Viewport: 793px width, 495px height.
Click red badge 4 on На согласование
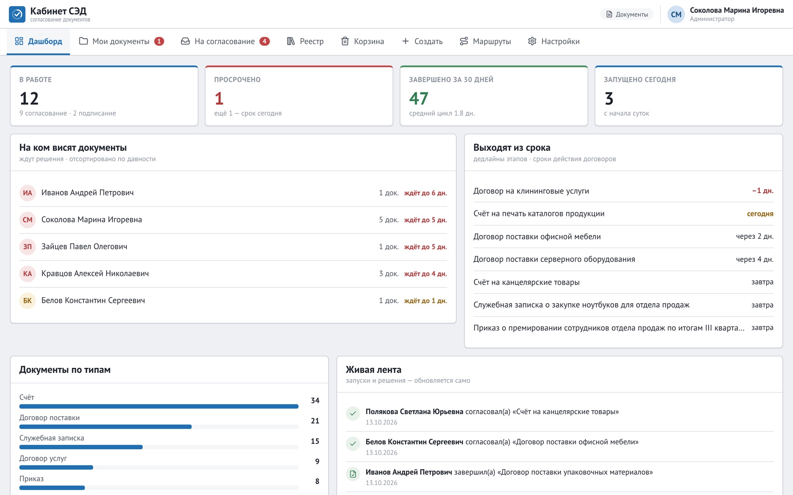pyautogui.click(x=264, y=41)
